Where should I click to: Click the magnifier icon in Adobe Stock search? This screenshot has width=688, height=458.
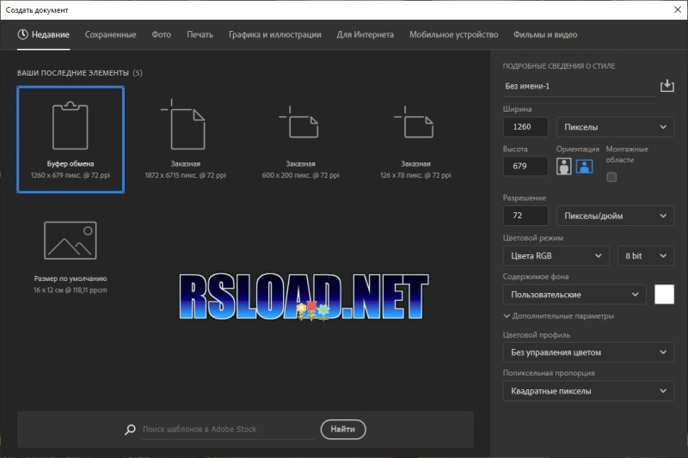pos(130,430)
